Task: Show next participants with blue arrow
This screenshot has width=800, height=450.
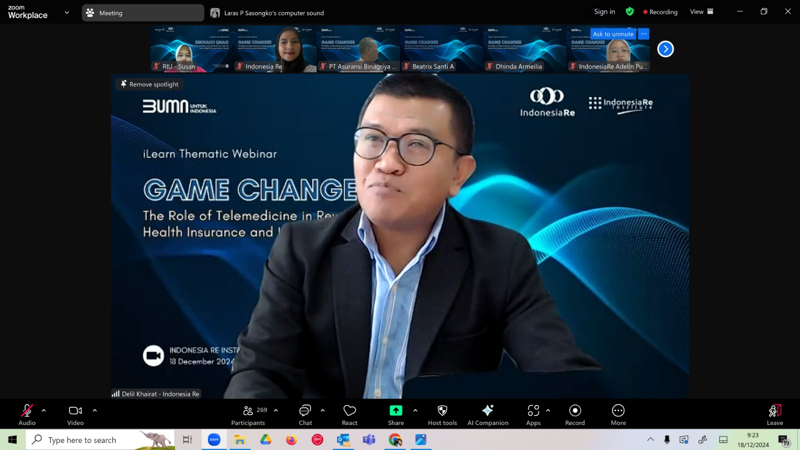Action: (x=665, y=49)
